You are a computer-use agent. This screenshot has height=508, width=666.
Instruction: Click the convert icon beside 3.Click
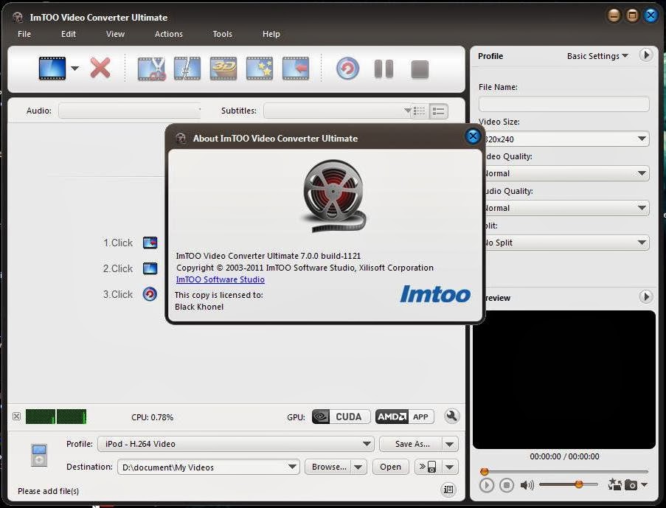(150, 294)
